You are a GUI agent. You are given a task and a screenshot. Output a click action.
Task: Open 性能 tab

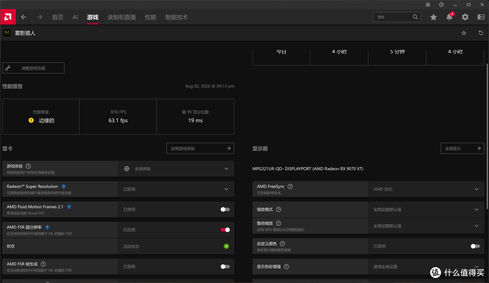click(150, 17)
